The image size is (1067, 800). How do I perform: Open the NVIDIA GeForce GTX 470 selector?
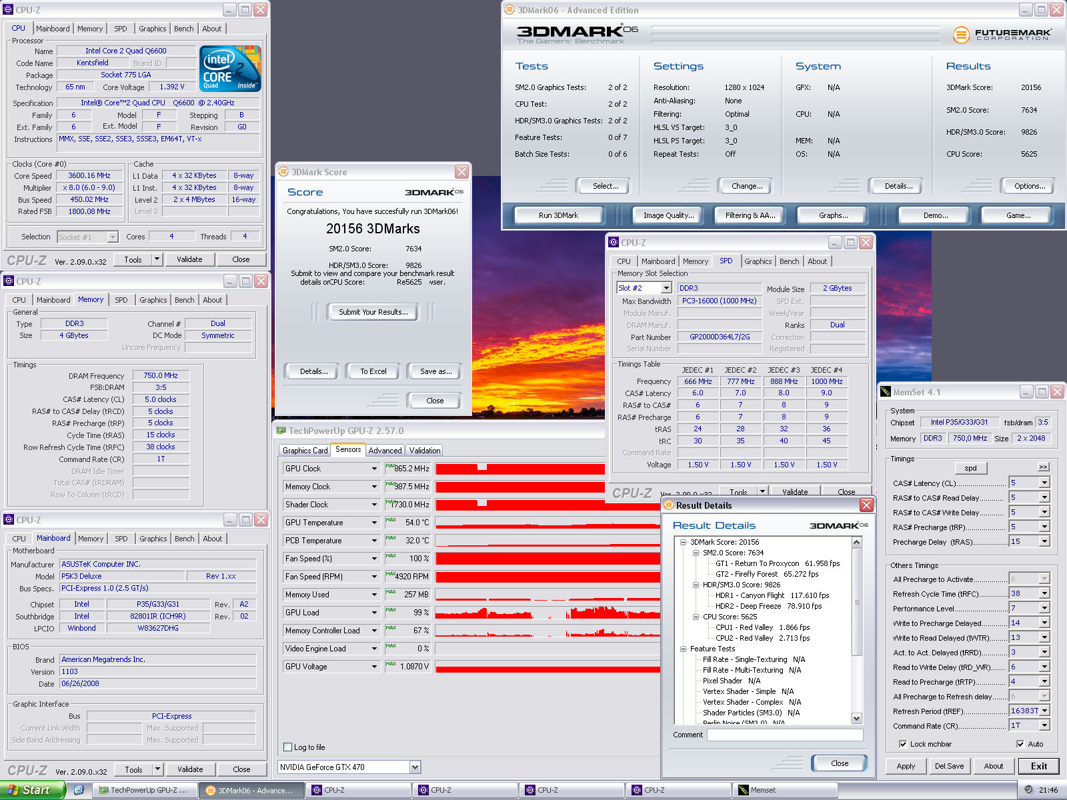pos(415,767)
